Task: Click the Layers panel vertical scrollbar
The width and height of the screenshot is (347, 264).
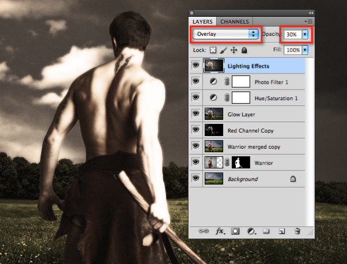Action: tap(309, 142)
